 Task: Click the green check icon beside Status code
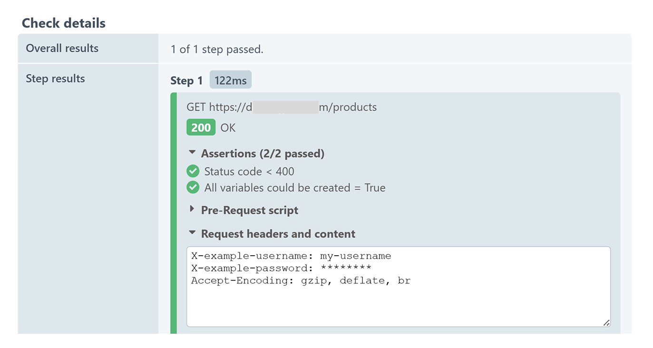(193, 171)
